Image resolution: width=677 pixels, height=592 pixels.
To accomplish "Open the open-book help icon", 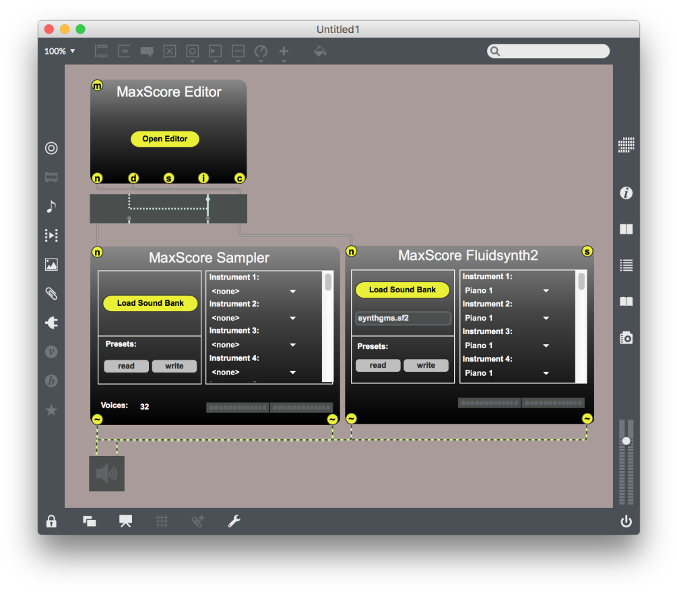I will 626,302.
